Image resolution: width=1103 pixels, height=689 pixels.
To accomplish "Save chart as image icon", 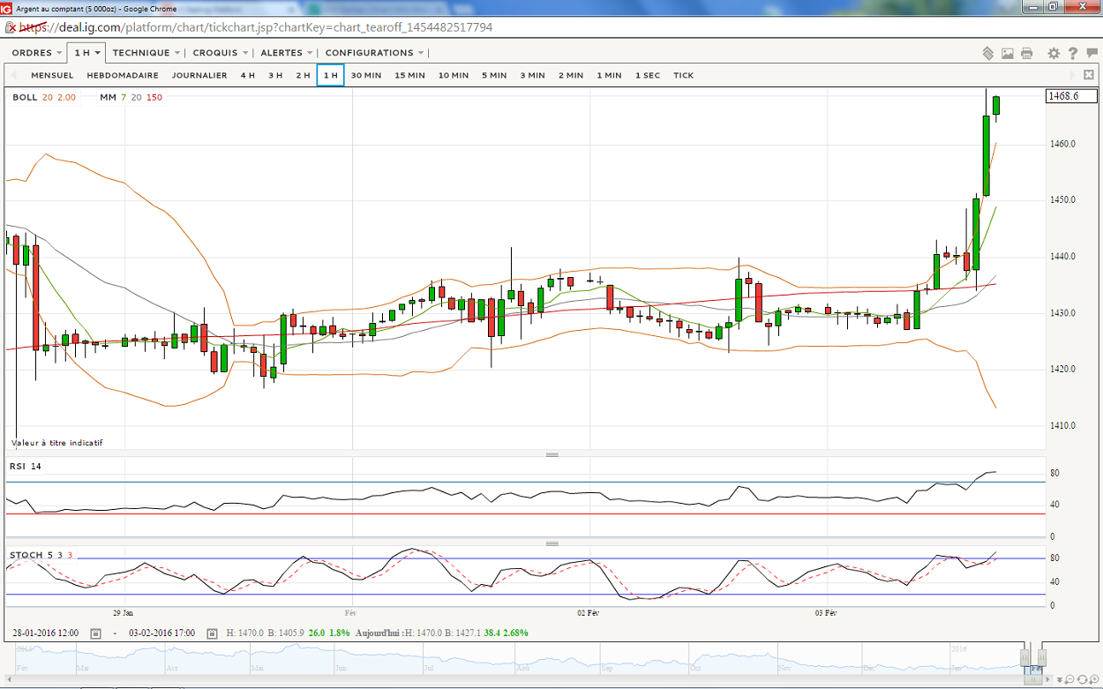I will click(1008, 54).
